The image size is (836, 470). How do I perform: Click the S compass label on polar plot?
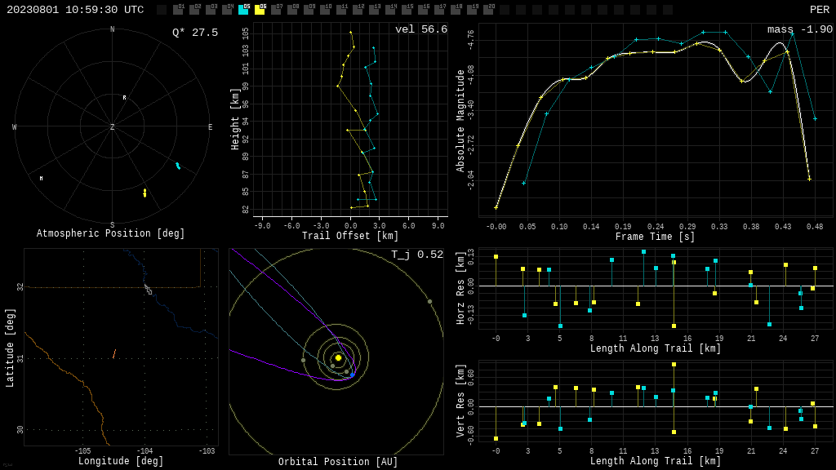pyautogui.click(x=113, y=225)
